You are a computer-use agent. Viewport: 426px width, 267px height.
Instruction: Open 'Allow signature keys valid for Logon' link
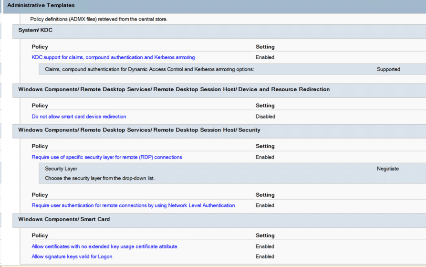click(x=72, y=256)
